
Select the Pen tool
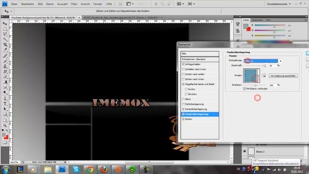(5, 99)
